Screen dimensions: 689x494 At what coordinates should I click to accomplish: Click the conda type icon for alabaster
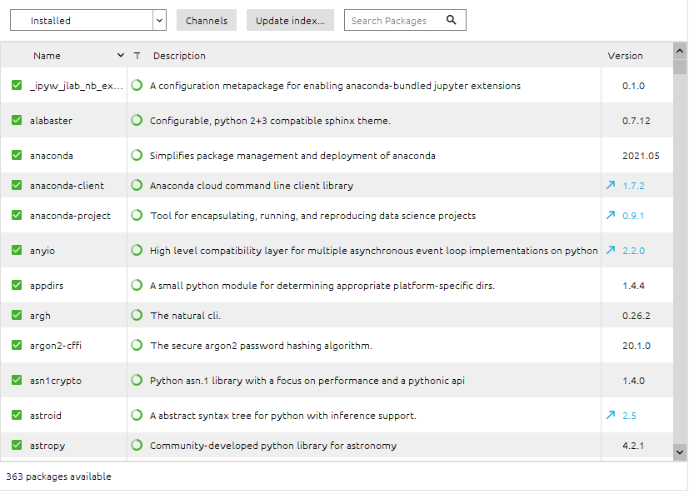pyautogui.click(x=137, y=120)
